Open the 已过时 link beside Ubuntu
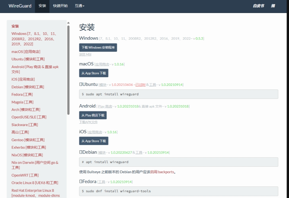The image size is (289, 198). (x=140, y=85)
